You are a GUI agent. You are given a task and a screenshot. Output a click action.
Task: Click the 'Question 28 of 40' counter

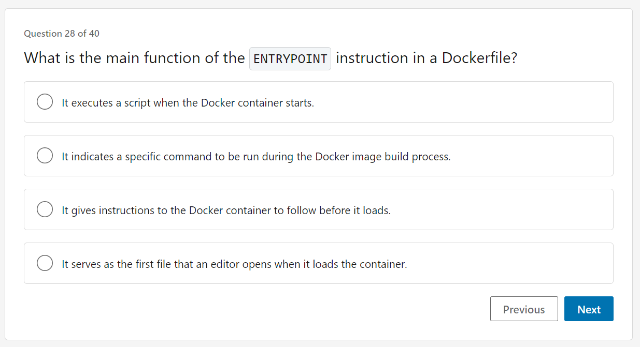click(62, 34)
